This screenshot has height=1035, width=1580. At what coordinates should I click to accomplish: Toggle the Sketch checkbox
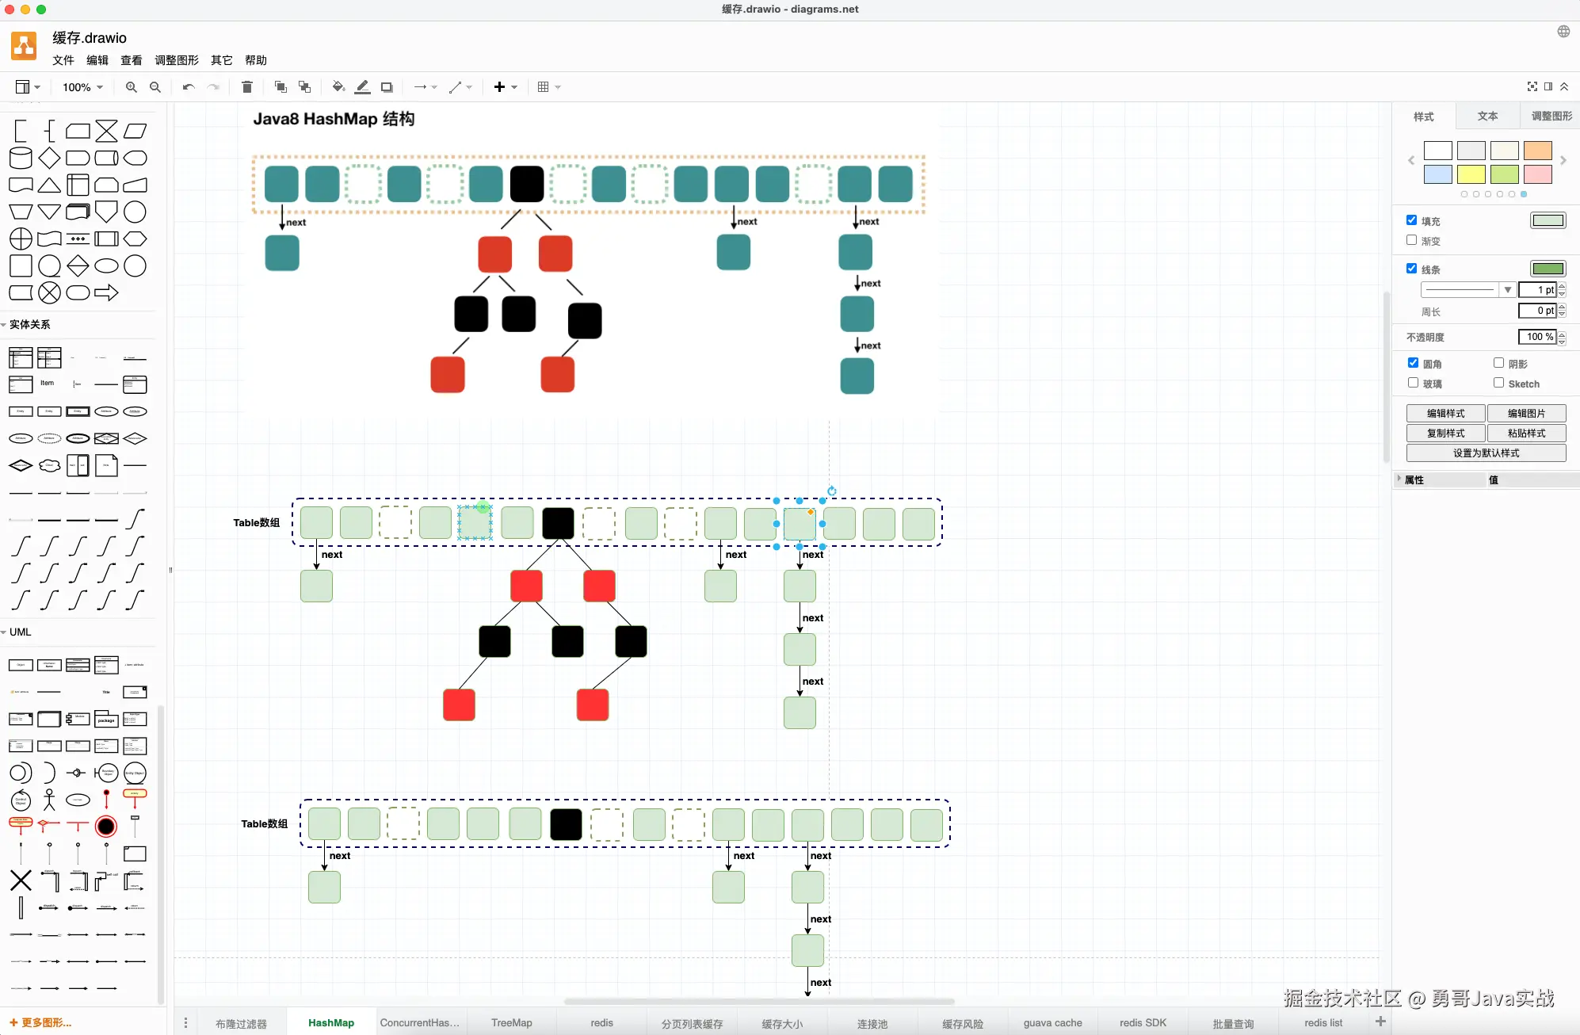[1498, 383]
